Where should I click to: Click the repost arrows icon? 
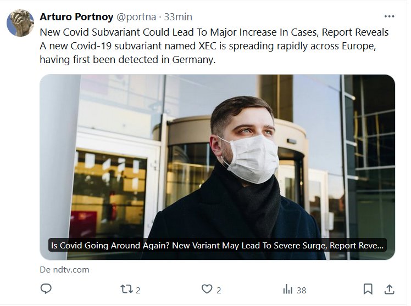click(x=126, y=289)
